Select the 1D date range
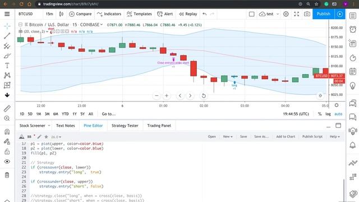Viewport: 359px width, 202px height. pyautogui.click(x=22, y=114)
